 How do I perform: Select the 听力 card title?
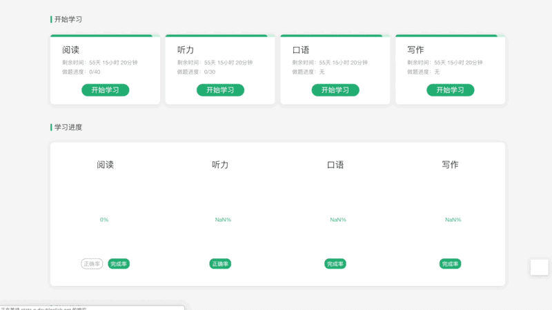pos(186,50)
